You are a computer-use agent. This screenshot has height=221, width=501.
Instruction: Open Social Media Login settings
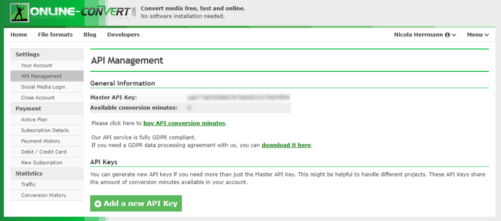[47, 87]
